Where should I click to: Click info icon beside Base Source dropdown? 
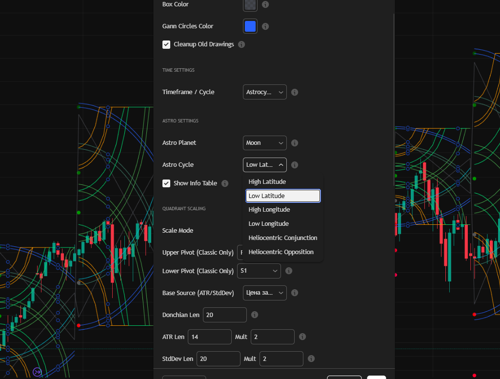coord(295,293)
